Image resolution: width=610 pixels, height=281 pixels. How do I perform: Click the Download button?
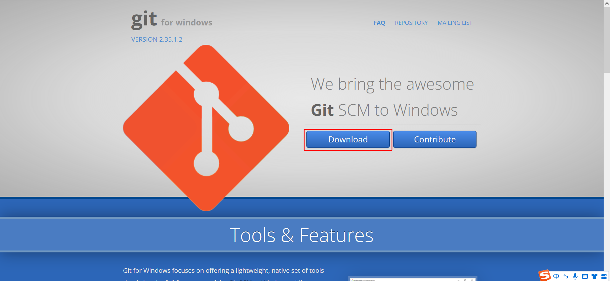pyautogui.click(x=348, y=140)
